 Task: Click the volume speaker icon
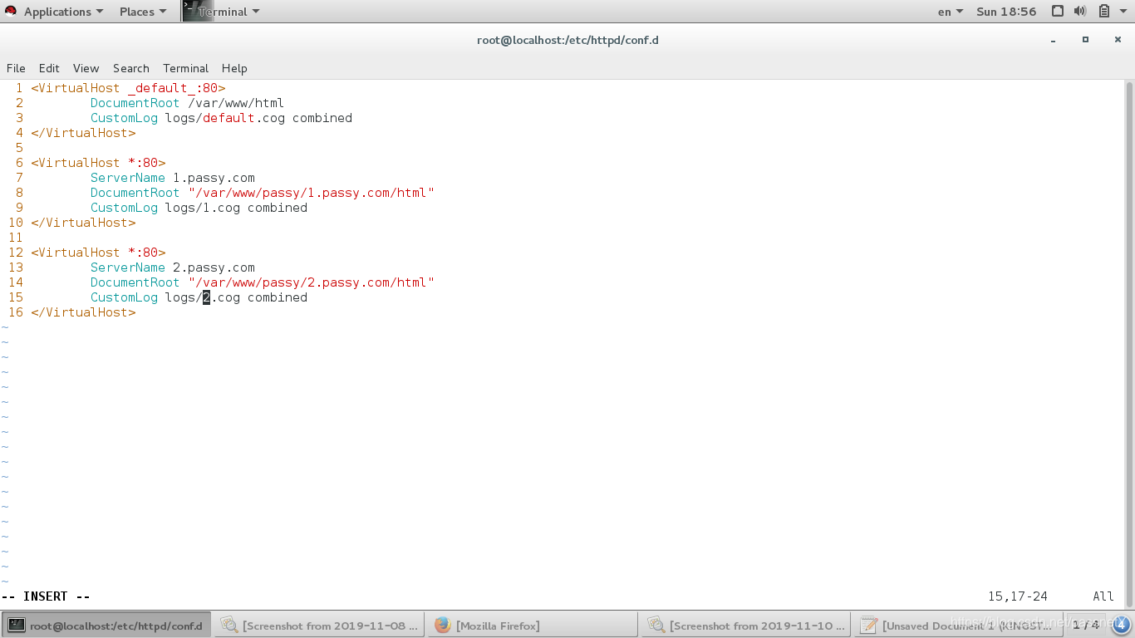point(1080,12)
